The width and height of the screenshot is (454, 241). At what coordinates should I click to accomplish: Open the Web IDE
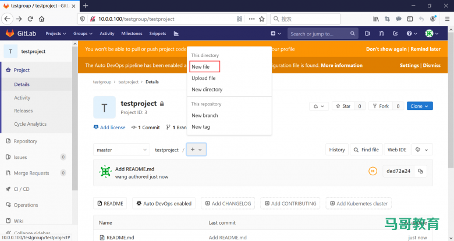(397, 150)
